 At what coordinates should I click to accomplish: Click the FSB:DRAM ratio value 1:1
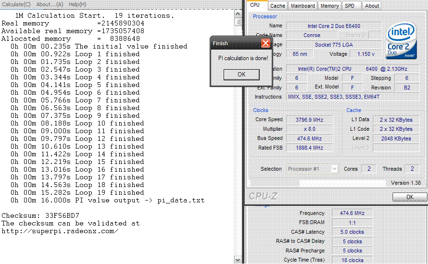pos(352,223)
